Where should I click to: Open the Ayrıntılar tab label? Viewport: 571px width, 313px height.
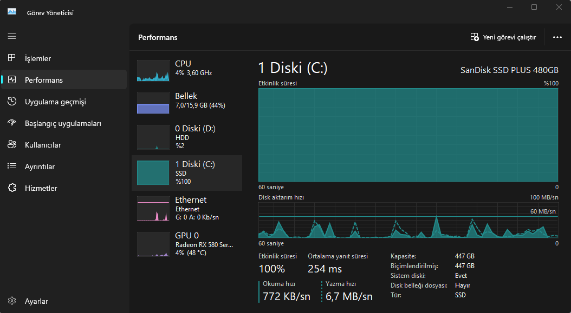[40, 167]
